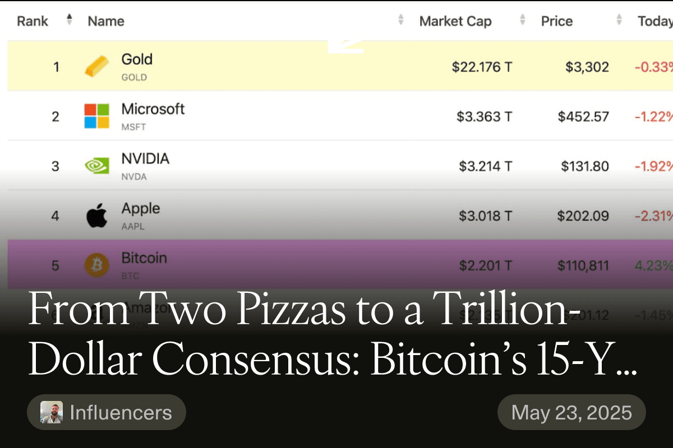
Task: Click the Market Cap column header
Action: coord(455,21)
